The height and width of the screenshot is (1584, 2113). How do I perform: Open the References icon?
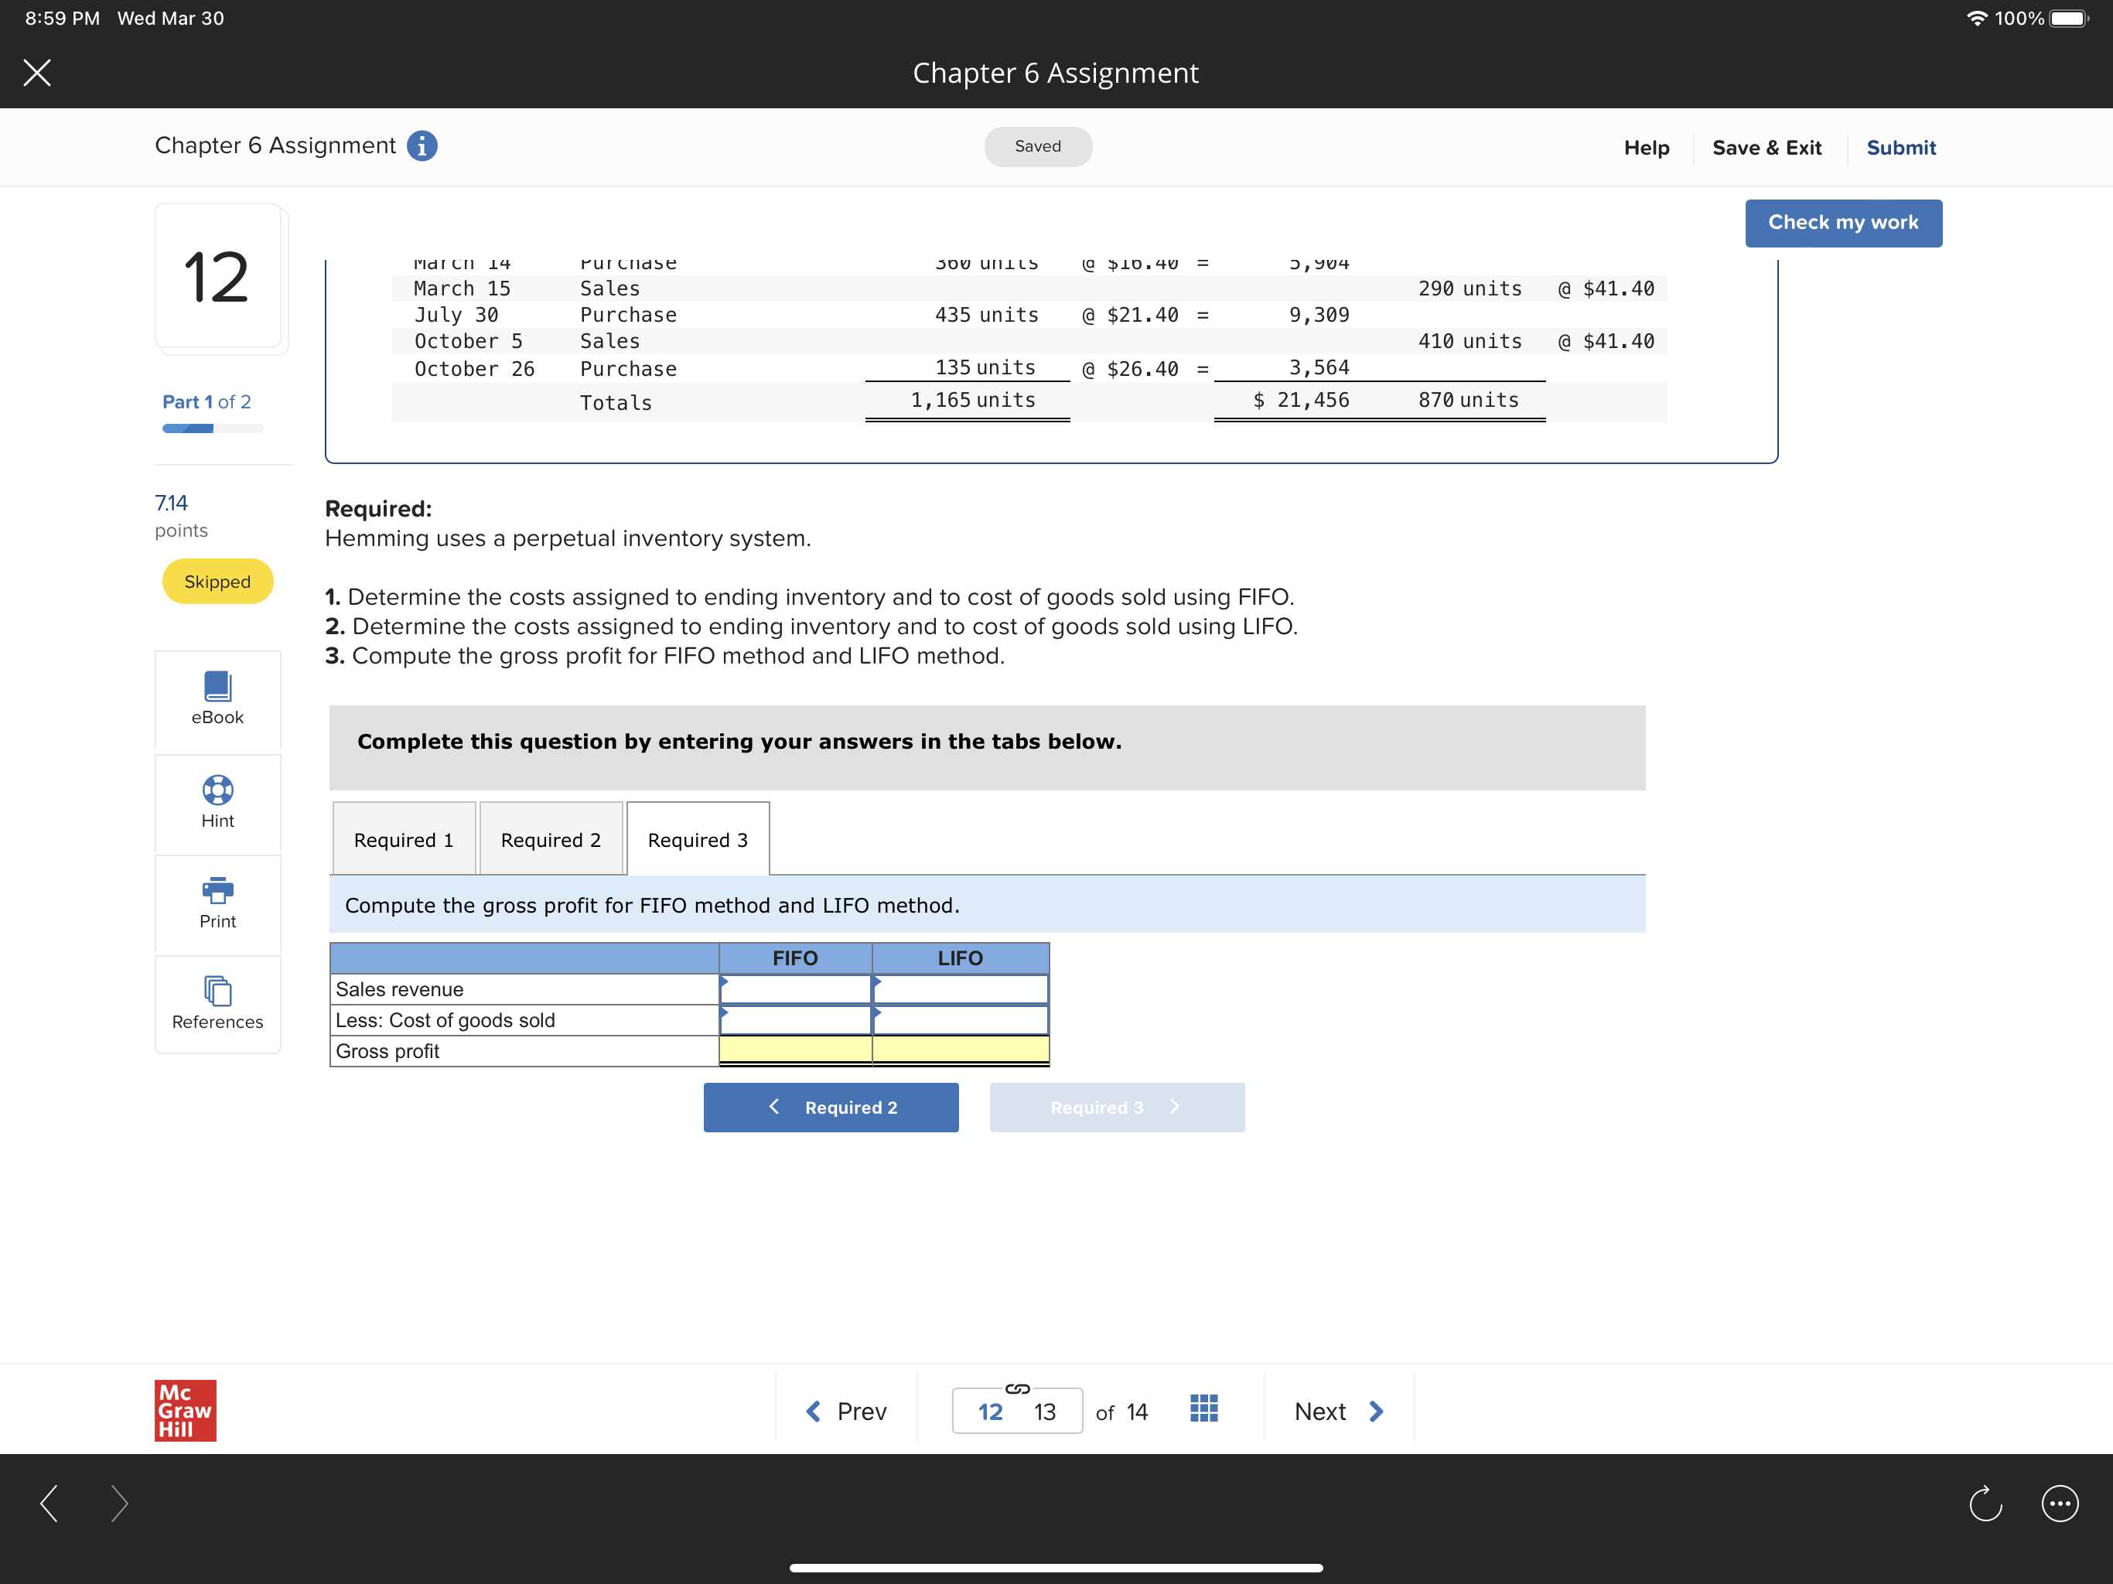click(217, 991)
